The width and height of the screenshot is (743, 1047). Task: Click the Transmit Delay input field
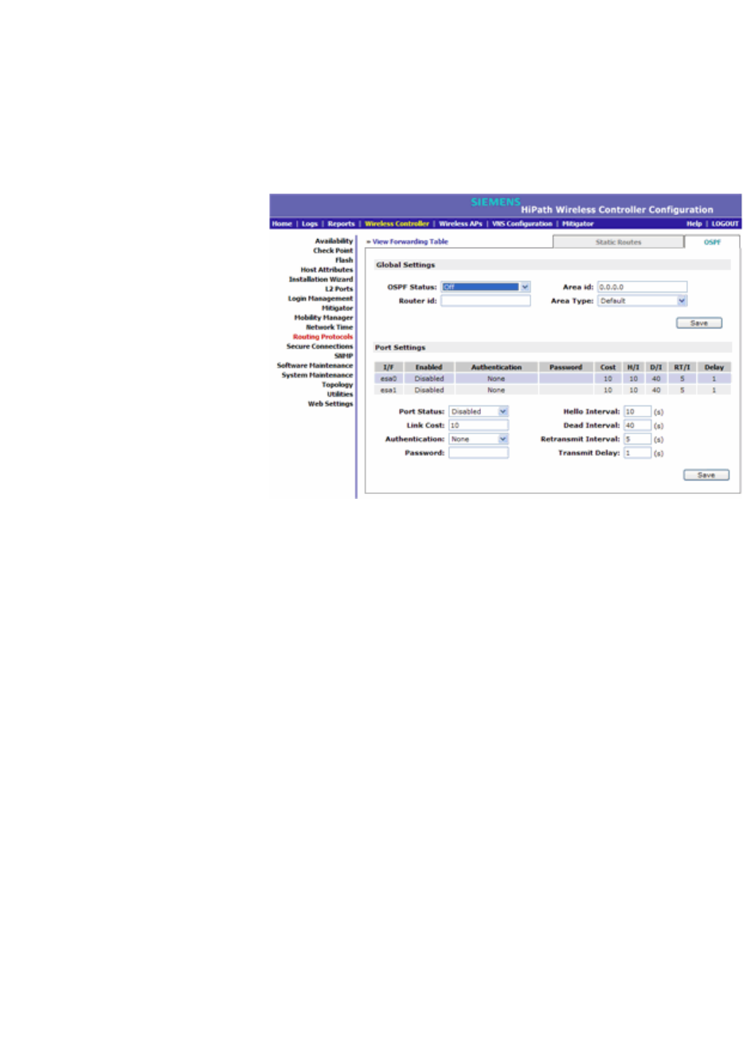pos(637,453)
